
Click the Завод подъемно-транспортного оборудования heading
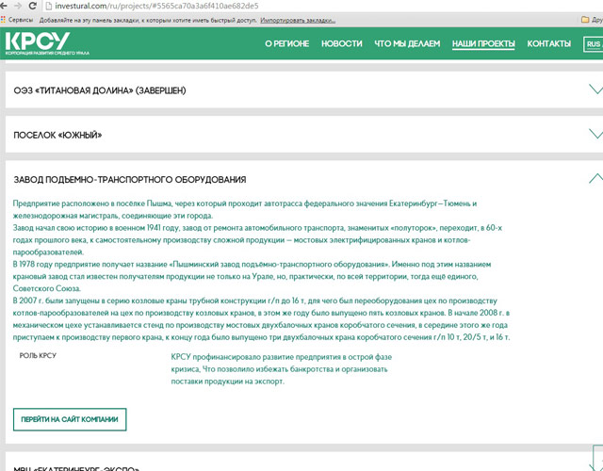pos(130,179)
